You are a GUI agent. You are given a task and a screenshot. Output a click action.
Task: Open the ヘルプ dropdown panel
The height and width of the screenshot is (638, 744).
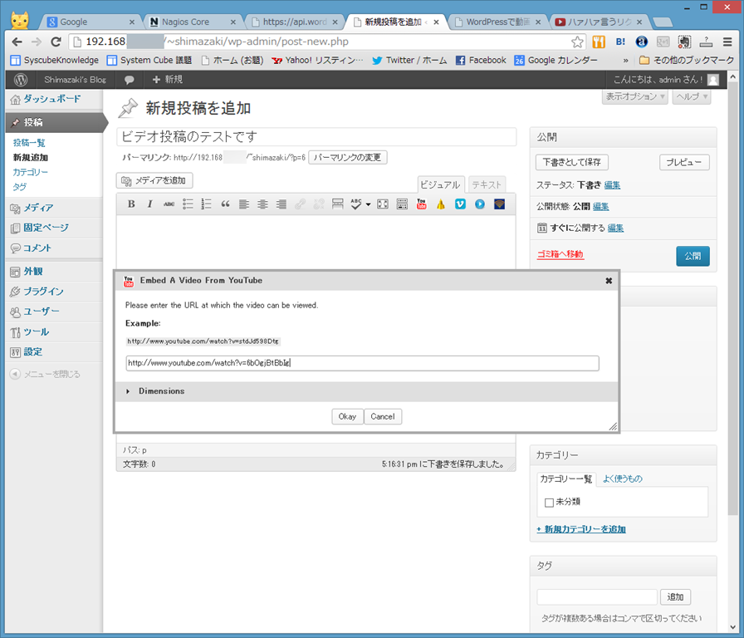691,97
